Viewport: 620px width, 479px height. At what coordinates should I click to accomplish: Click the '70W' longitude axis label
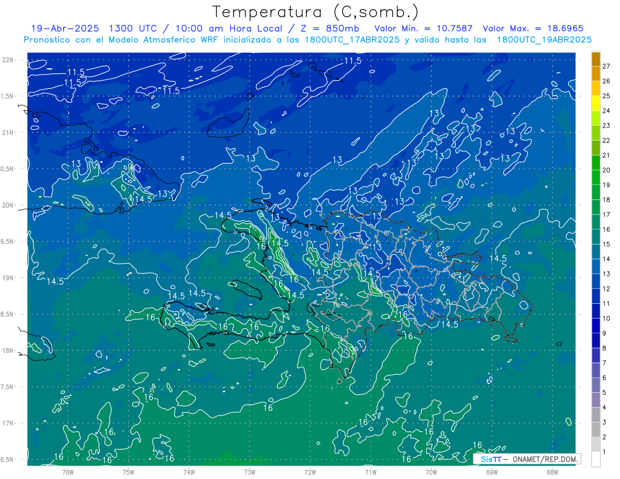coord(431,472)
